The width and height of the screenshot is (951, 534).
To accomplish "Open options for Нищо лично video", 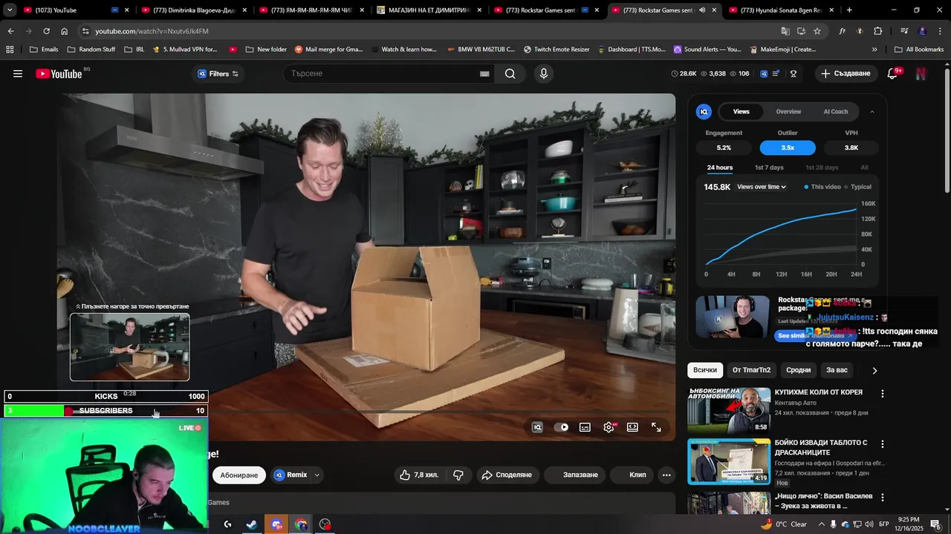I will pyautogui.click(x=883, y=498).
